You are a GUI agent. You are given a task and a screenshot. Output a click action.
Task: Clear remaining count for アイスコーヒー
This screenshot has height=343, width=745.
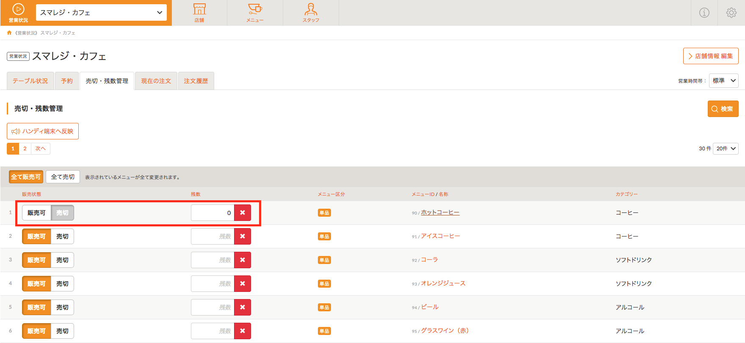coord(243,236)
